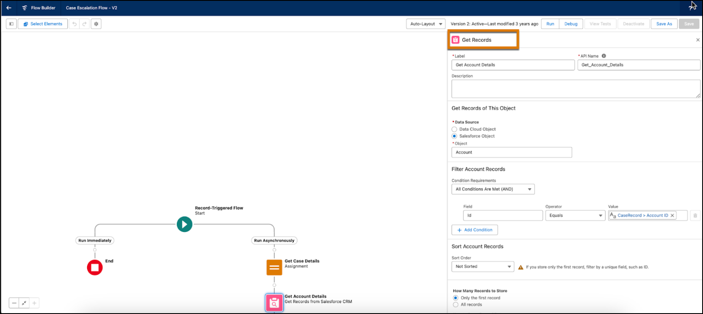Click the Sort Account Records heading
Screen dimensions: 703x314
coord(477,247)
